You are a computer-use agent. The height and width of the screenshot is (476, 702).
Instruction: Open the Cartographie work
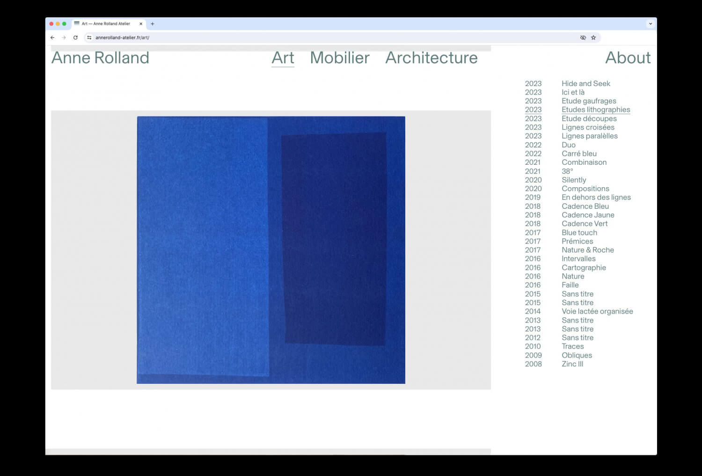[x=584, y=268]
